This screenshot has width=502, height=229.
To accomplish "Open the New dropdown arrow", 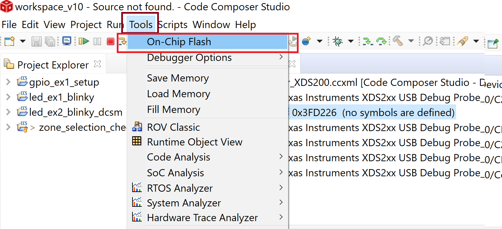I will click(23, 41).
